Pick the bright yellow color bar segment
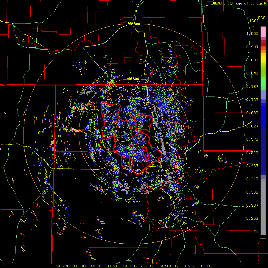This screenshot has width=268, height=268. [x=263, y=58]
